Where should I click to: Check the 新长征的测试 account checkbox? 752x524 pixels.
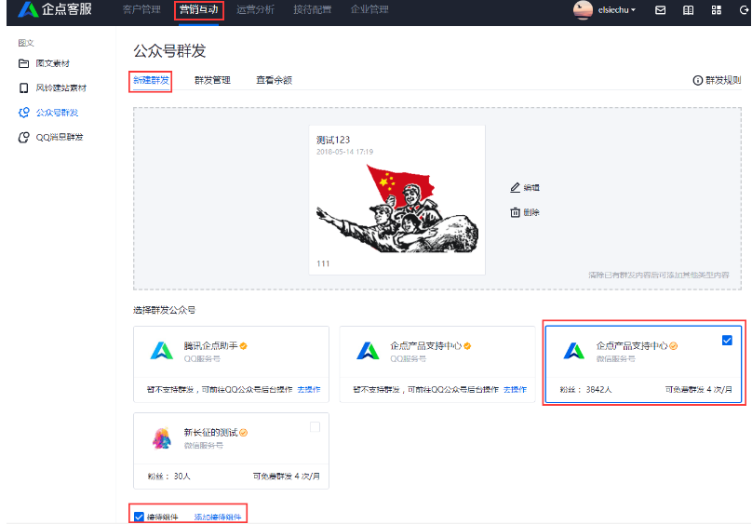[316, 427]
